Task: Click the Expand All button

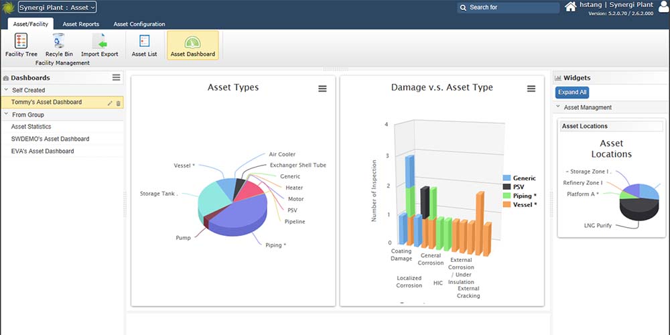Action: tap(572, 92)
